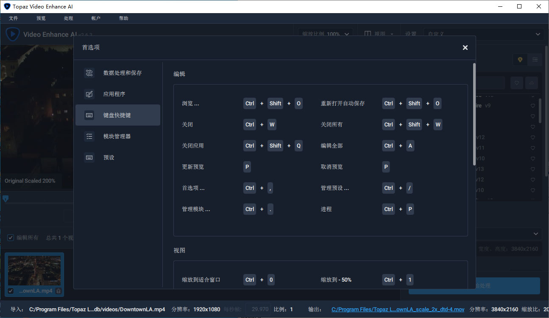Toggle the 编辑所有 checkbox
Screen dimensions: 549x318
(x=11, y=238)
